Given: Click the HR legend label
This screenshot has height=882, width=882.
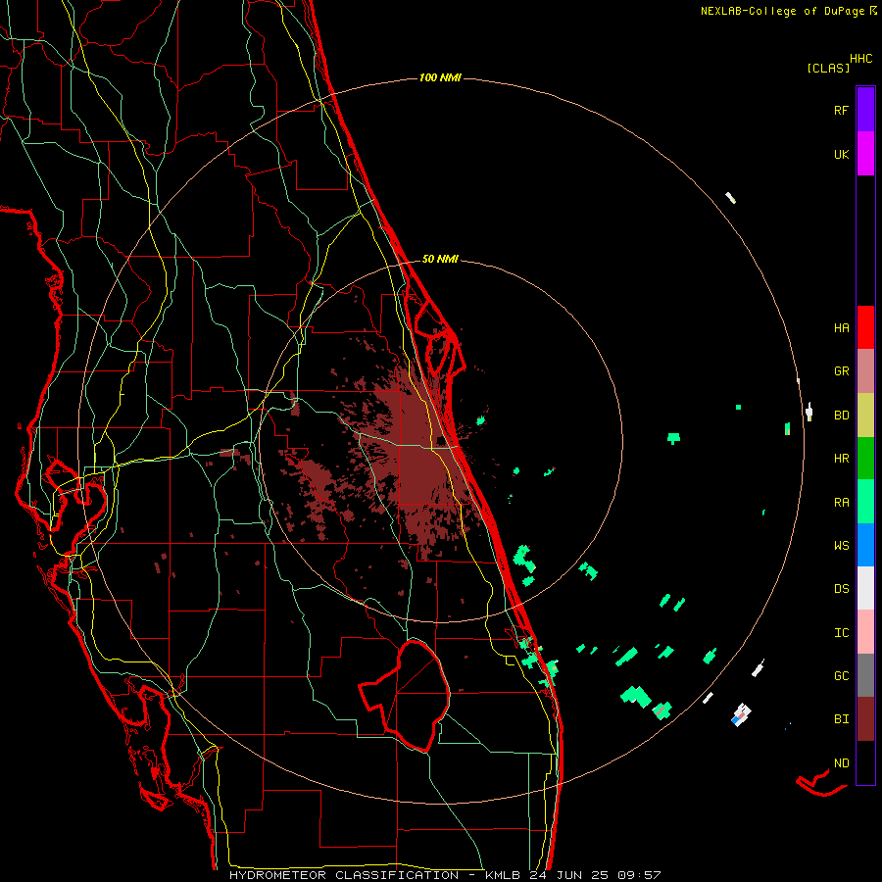Looking at the screenshot, I should [x=841, y=459].
